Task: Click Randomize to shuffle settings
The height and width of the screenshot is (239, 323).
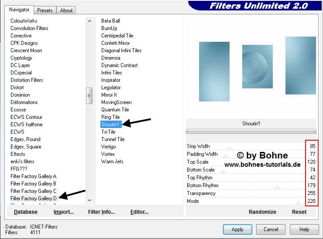Action: [x=262, y=212]
